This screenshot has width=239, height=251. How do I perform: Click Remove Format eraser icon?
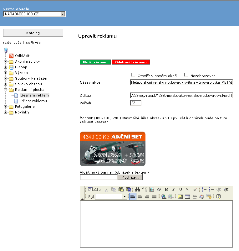point(159,190)
